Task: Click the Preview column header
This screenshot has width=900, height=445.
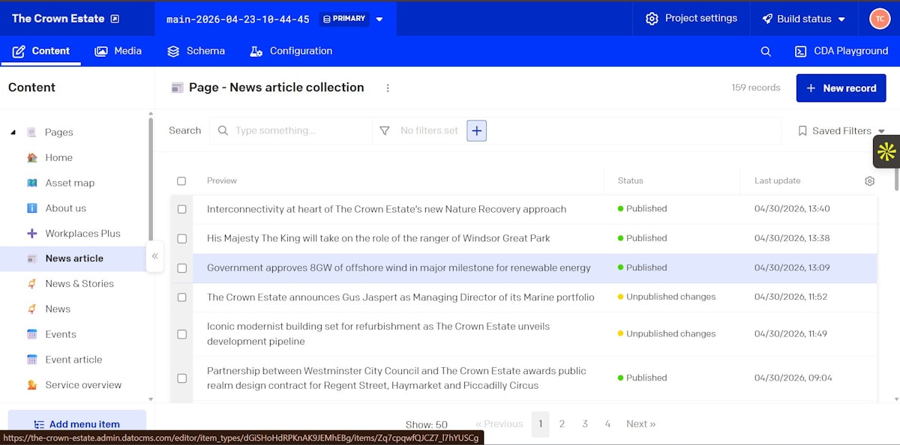Action: tap(221, 181)
